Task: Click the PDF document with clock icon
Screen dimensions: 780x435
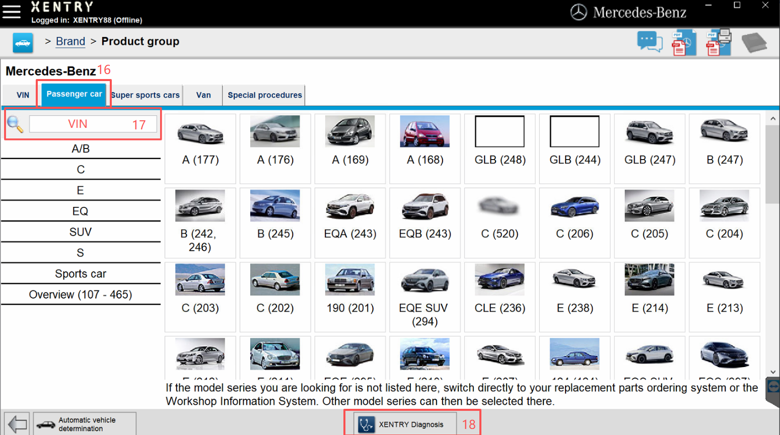Action: 683,43
